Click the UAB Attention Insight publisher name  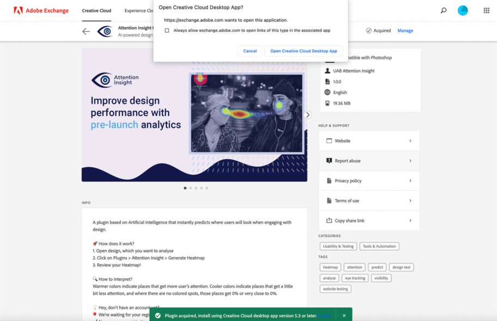point(354,71)
